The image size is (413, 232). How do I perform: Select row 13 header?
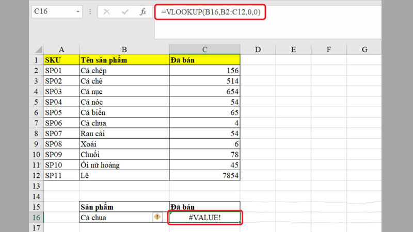[36, 186]
